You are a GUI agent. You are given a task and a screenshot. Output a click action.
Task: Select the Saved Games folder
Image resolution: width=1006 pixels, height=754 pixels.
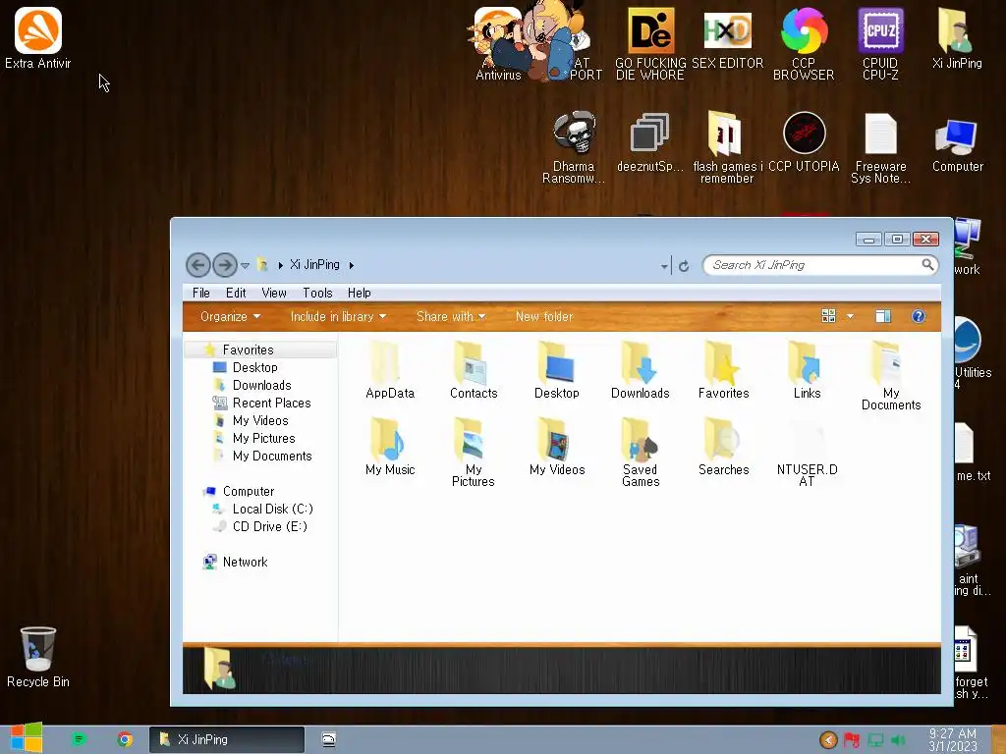(641, 453)
